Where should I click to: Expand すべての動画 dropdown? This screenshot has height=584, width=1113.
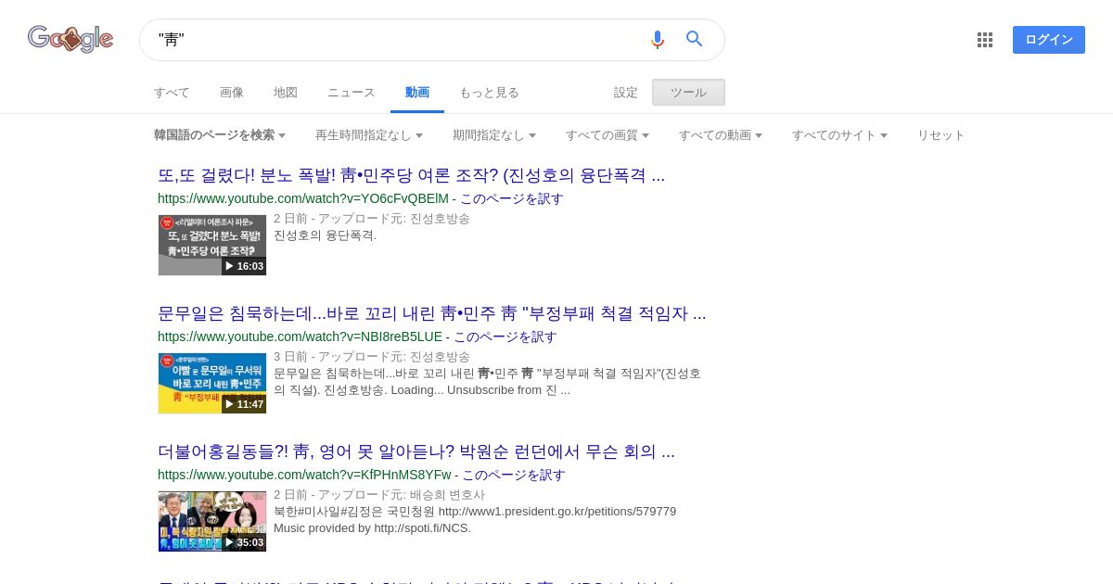721,135
